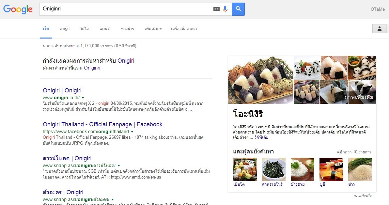Click the ข้าว rice grain thumbnail

360,169
